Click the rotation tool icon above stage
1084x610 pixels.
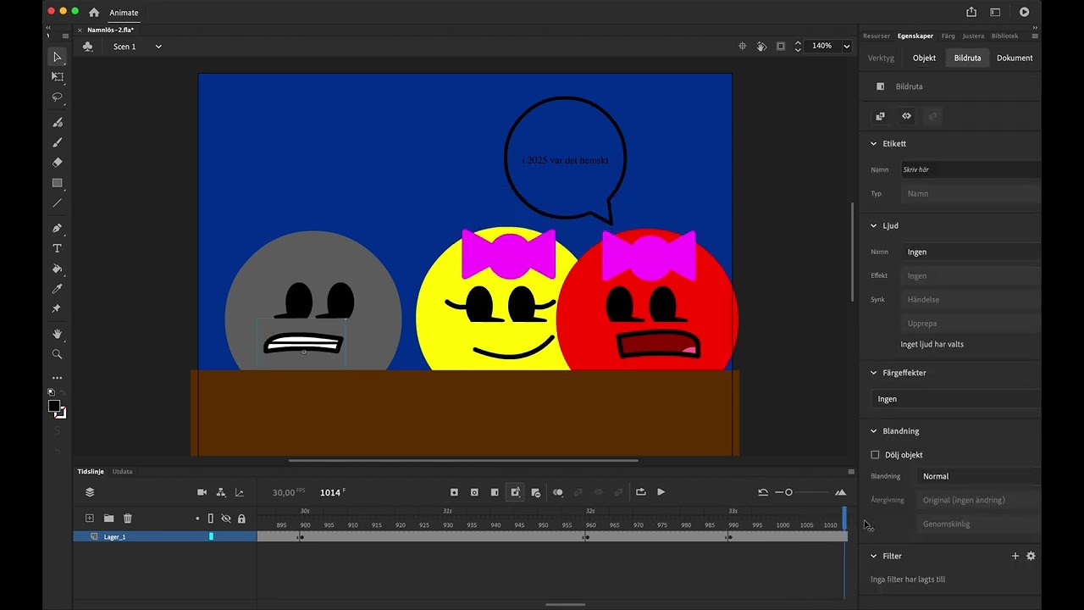tap(761, 46)
